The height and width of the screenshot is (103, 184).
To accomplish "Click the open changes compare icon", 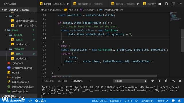I will (166, 4).
